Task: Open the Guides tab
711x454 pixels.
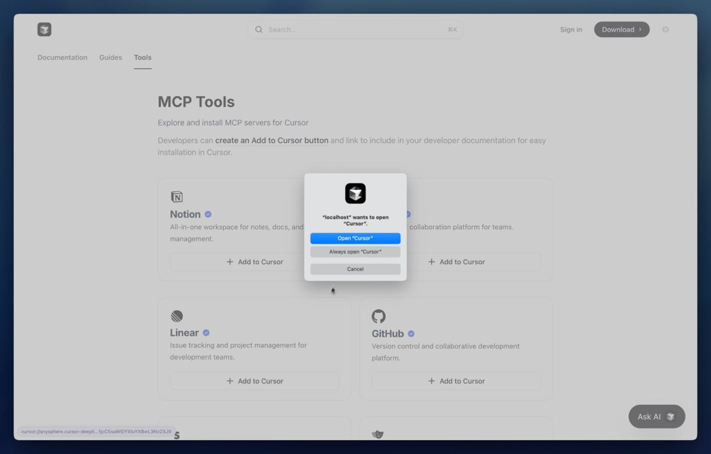Action: tap(111, 57)
